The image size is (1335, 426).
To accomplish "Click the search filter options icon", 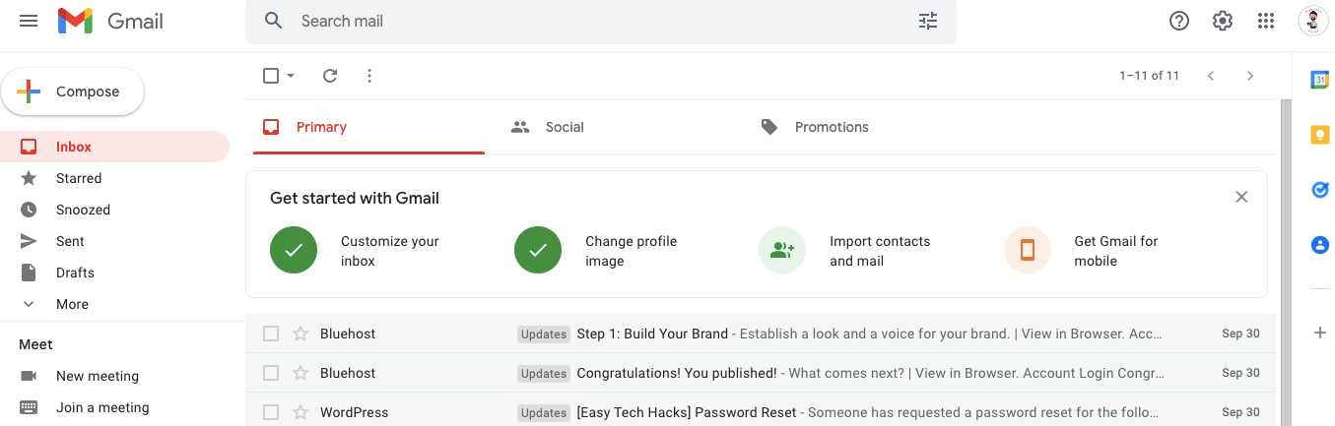I will (928, 21).
